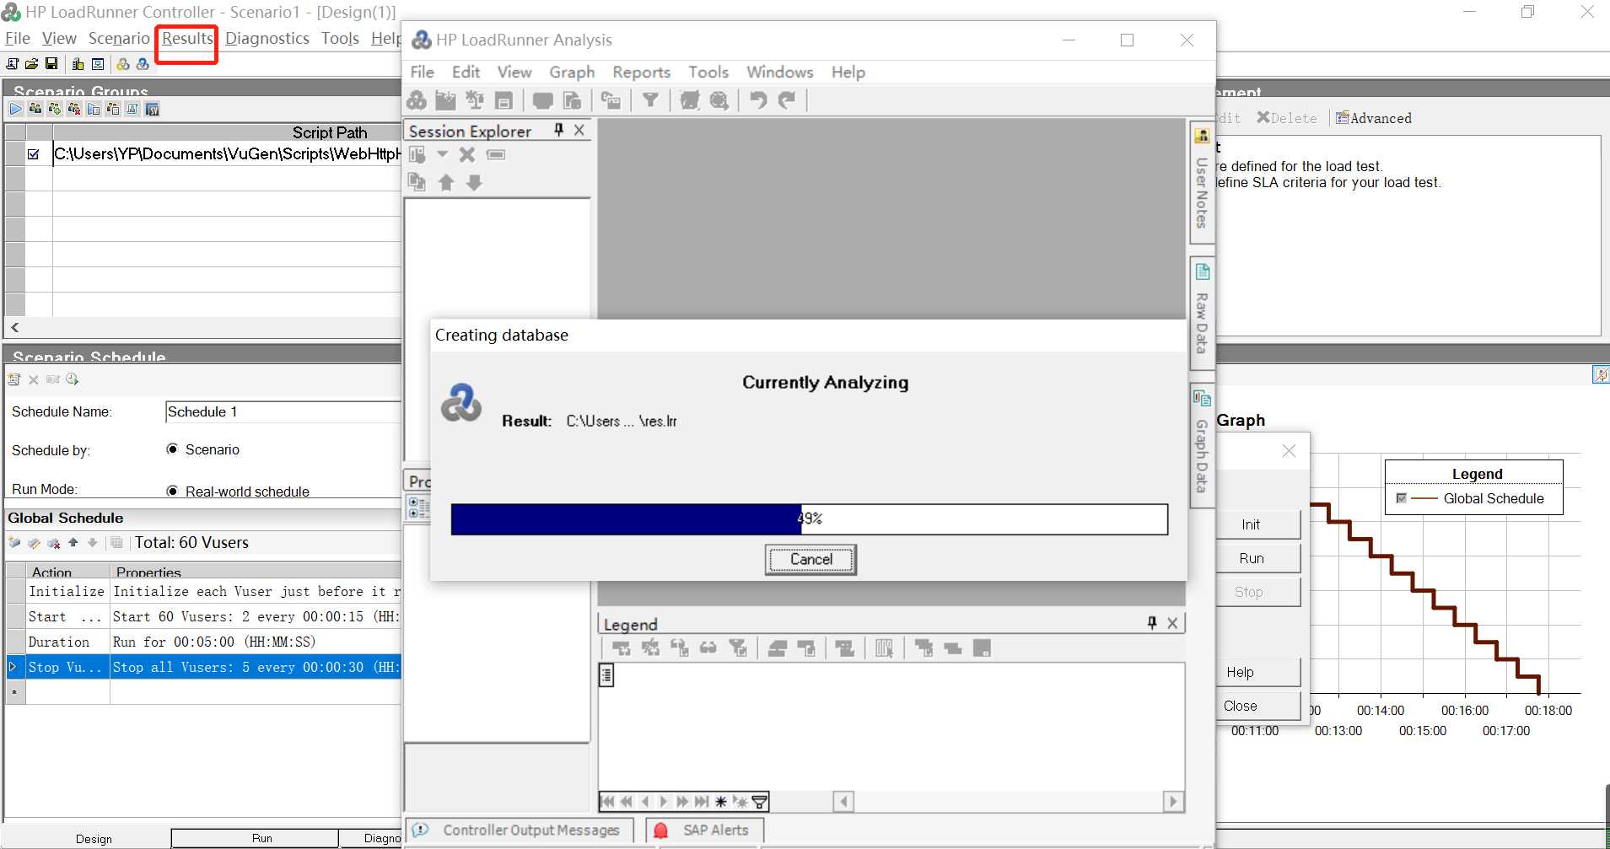Click Undo arrow in Analysis toolbar
The image size is (1610, 849).
click(758, 100)
